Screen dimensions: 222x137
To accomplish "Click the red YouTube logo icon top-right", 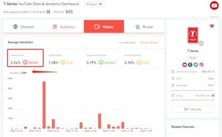I will point(214,6).
